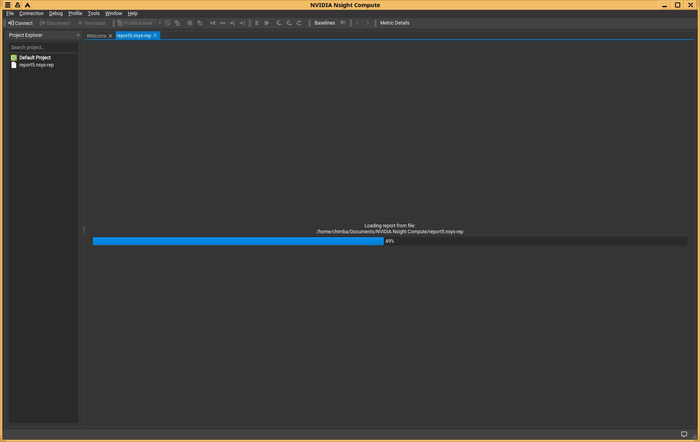Go to next item with right chevron

(x=368, y=23)
